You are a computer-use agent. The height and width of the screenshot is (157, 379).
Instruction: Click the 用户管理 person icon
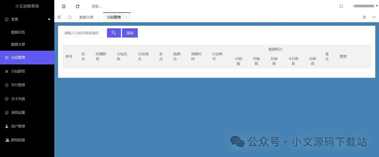pos(7,126)
